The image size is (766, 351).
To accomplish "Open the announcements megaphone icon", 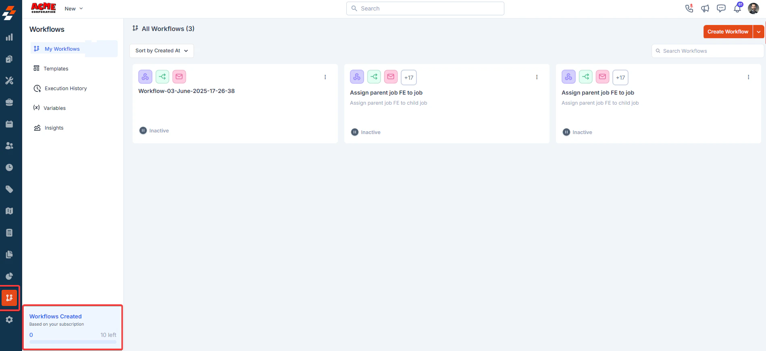I will (x=705, y=8).
